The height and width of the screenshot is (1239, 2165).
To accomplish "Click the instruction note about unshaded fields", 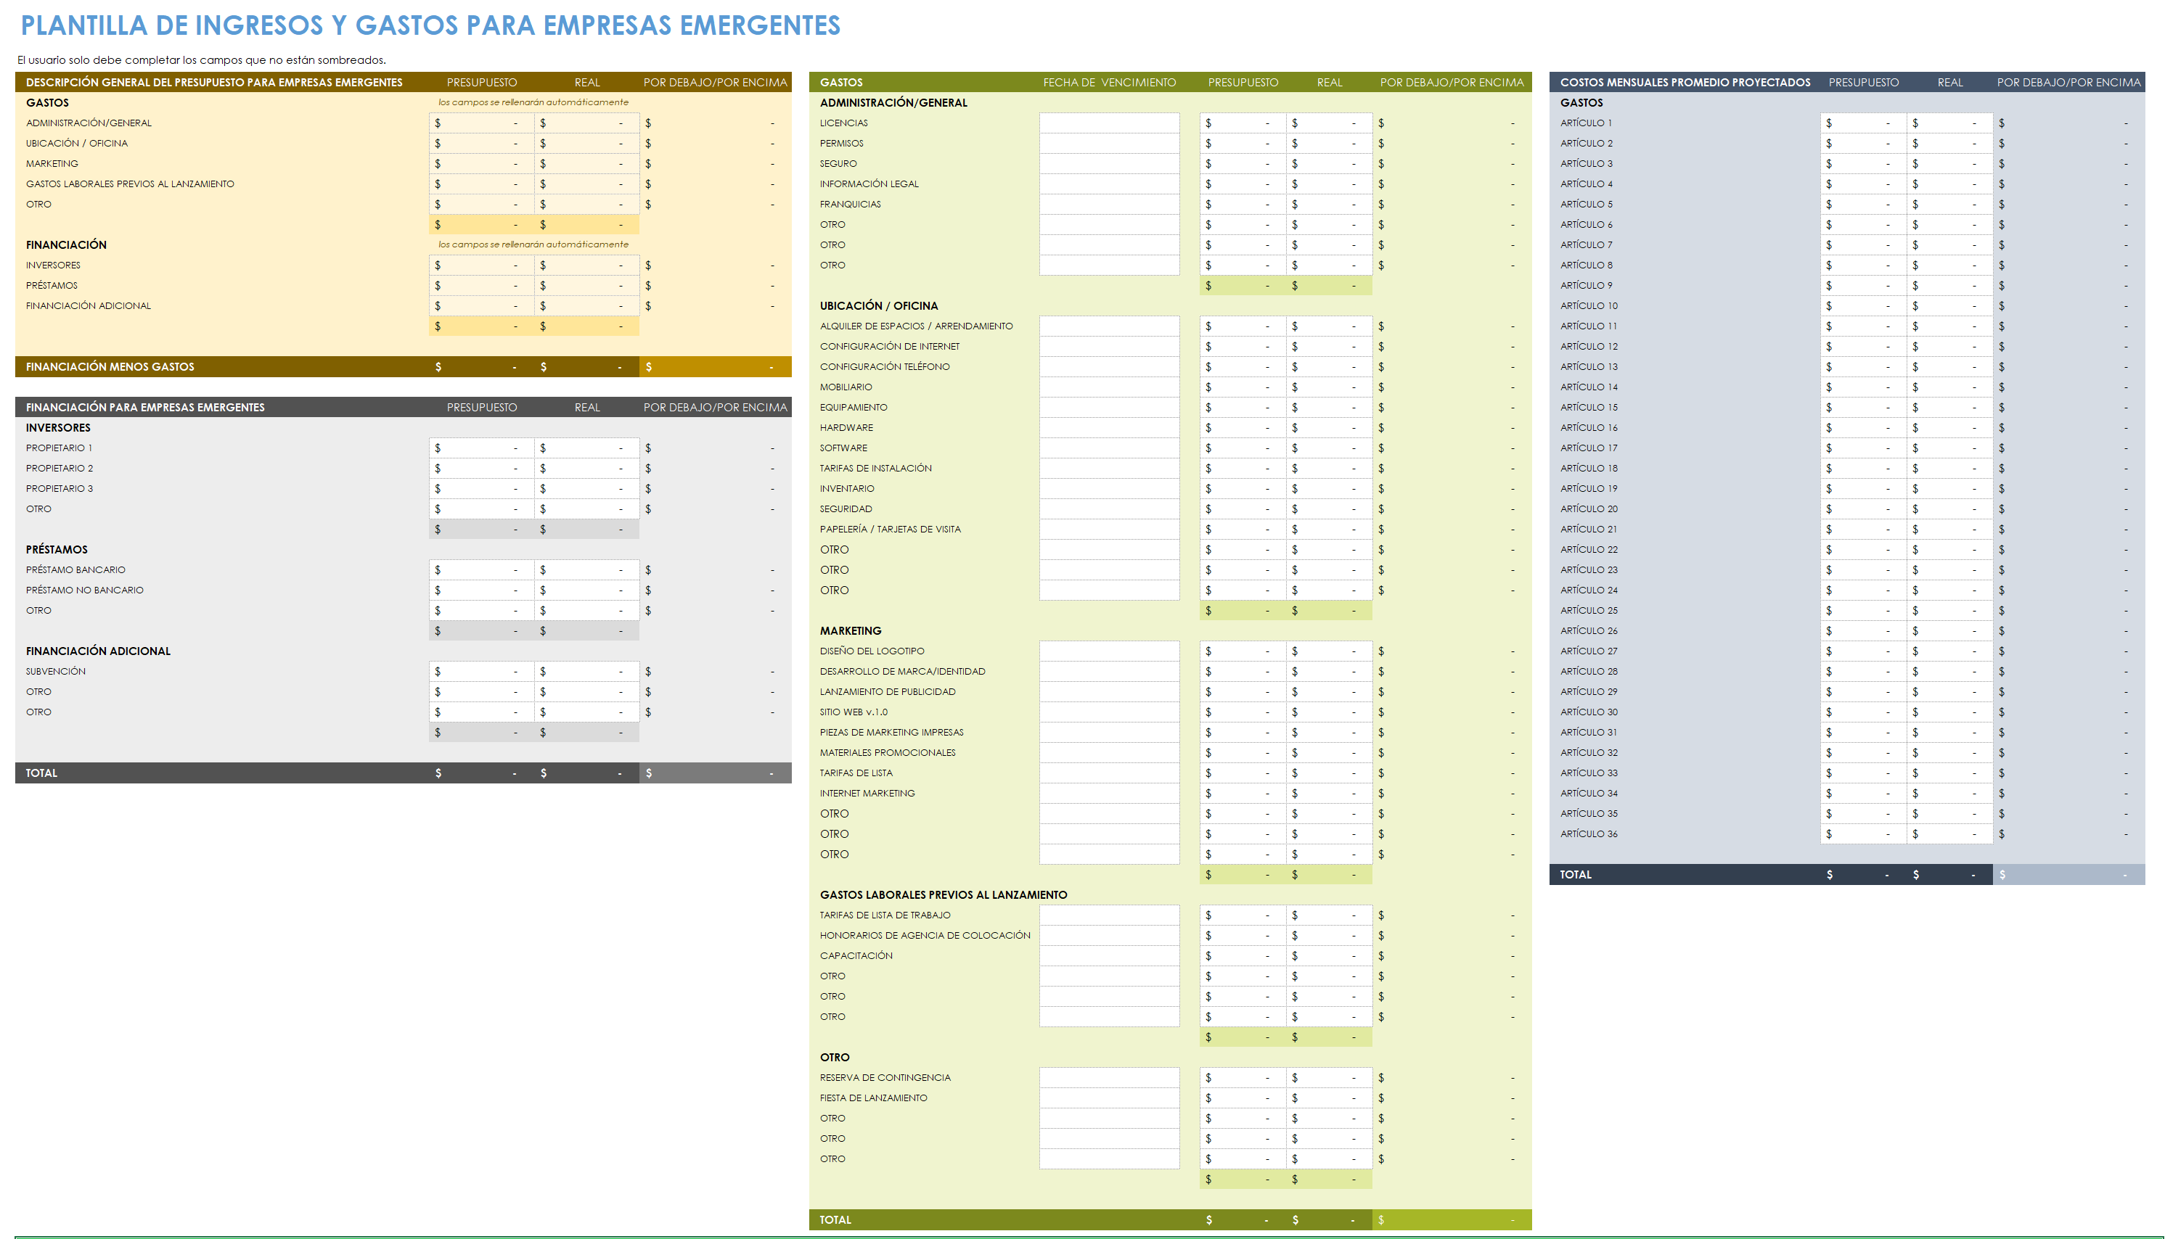I will 202,60.
